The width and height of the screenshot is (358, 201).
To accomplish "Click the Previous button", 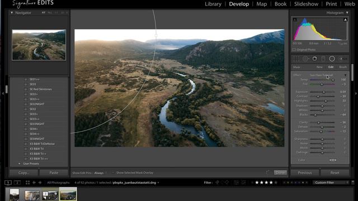I will click(305, 173).
